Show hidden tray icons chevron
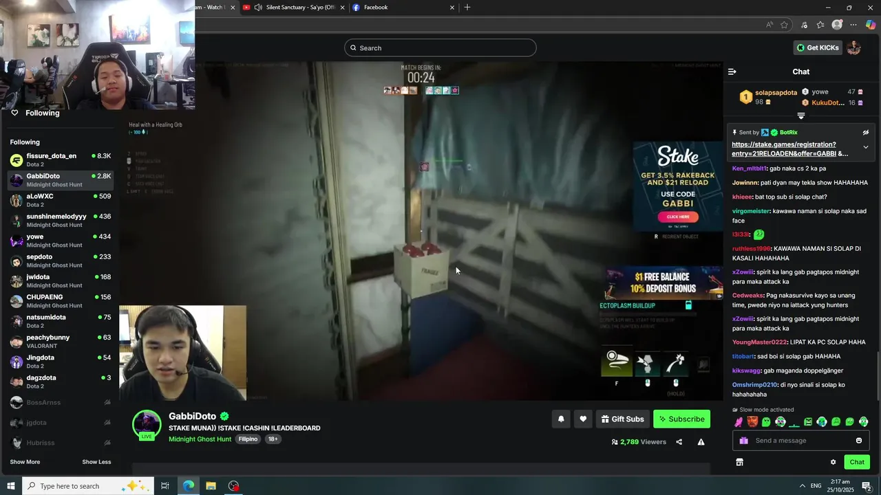This screenshot has height=495, width=881. point(802,486)
